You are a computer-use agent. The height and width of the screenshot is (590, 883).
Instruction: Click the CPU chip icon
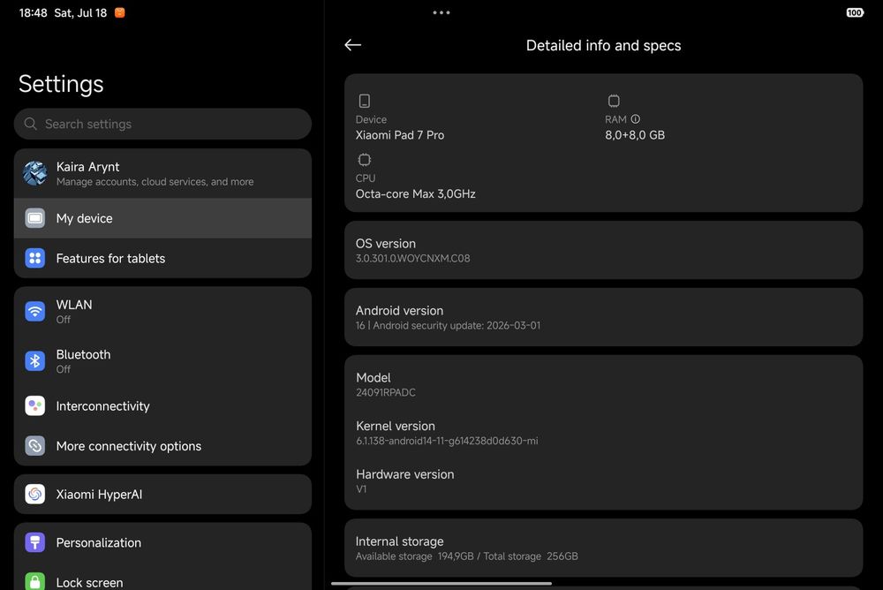pyautogui.click(x=365, y=160)
